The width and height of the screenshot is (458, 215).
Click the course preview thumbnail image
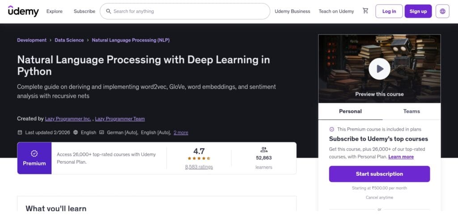[379, 69]
